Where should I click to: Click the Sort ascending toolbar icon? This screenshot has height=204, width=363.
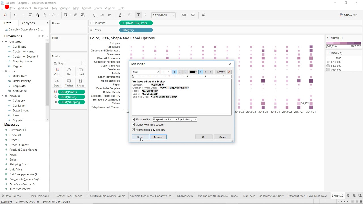coord(102,15)
